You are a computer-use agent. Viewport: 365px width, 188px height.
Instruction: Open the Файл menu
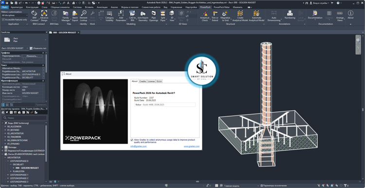(4, 7)
